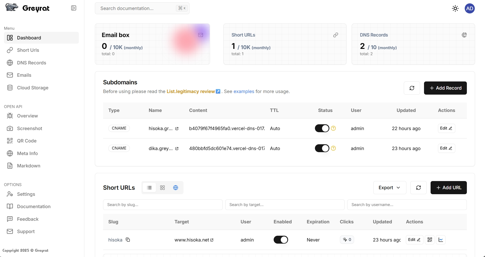Open the globe view for Short URLs
The width and height of the screenshot is (485, 257).
(176, 188)
